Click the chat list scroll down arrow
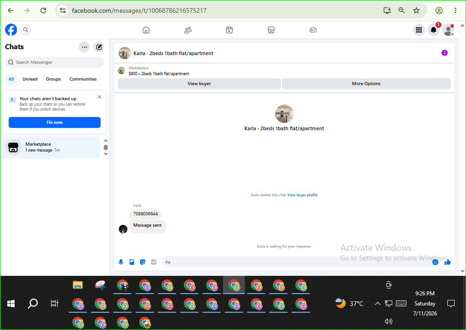Image resolution: width=466 pixels, height=330 pixels. tap(106, 154)
